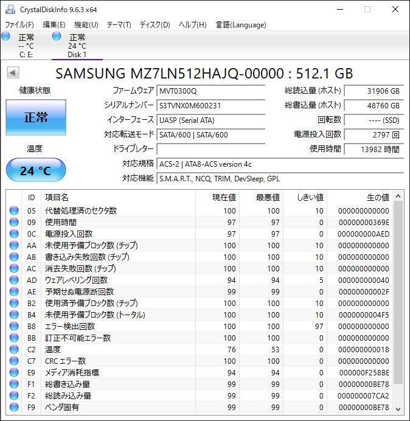
Task: Switch to the C: E: disk tab
Action: point(26,45)
